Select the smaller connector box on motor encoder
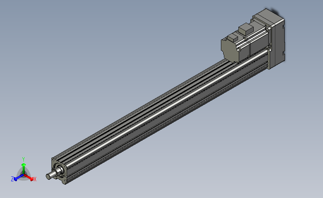Image resolution: width=323 pixels, height=198 pixels. pos(233,38)
